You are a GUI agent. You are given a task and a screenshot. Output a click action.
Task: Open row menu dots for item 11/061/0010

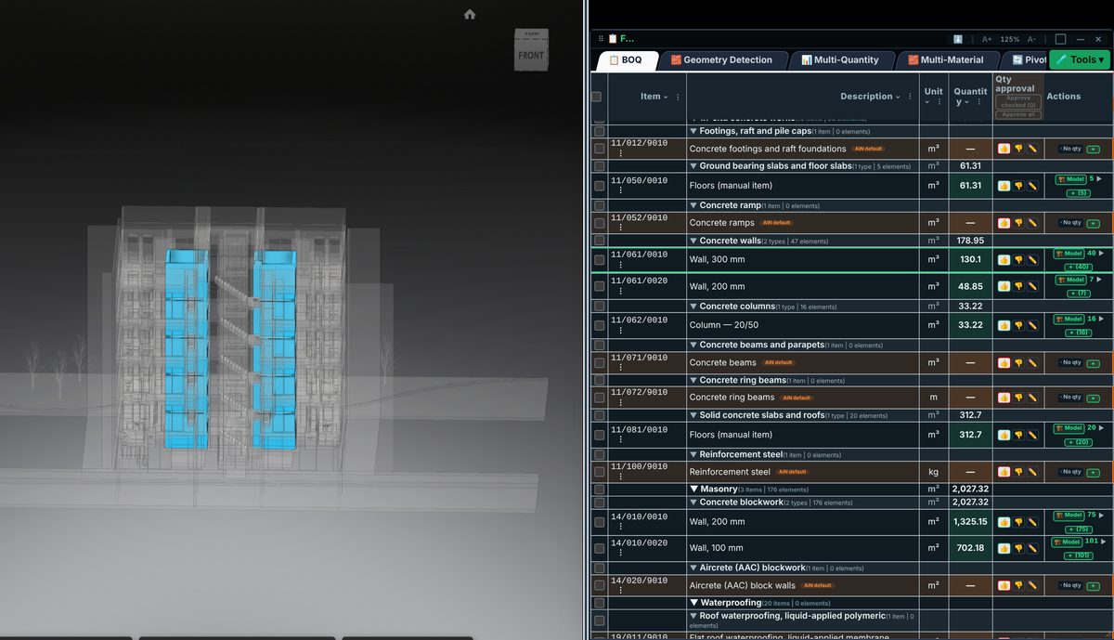(621, 265)
